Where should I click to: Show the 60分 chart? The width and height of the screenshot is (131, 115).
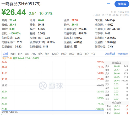coord(64,54)
